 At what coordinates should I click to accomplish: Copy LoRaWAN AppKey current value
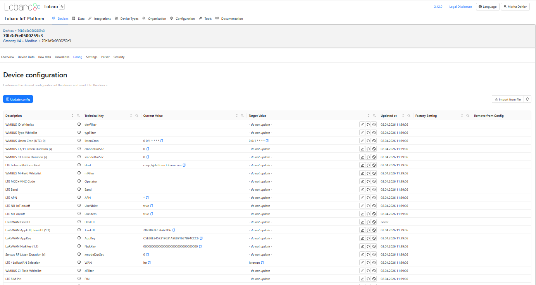tap(201, 238)
